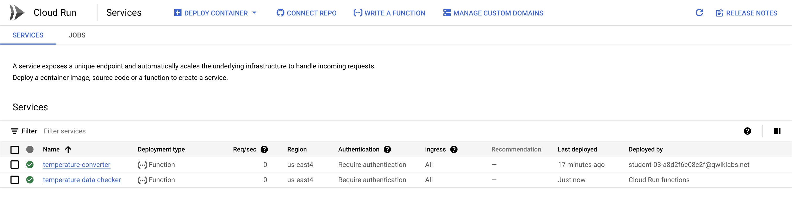The image size is (792, 217).
Task: Expand the Deploy Container dropdown arrow
Action: [x=254, y=13]
